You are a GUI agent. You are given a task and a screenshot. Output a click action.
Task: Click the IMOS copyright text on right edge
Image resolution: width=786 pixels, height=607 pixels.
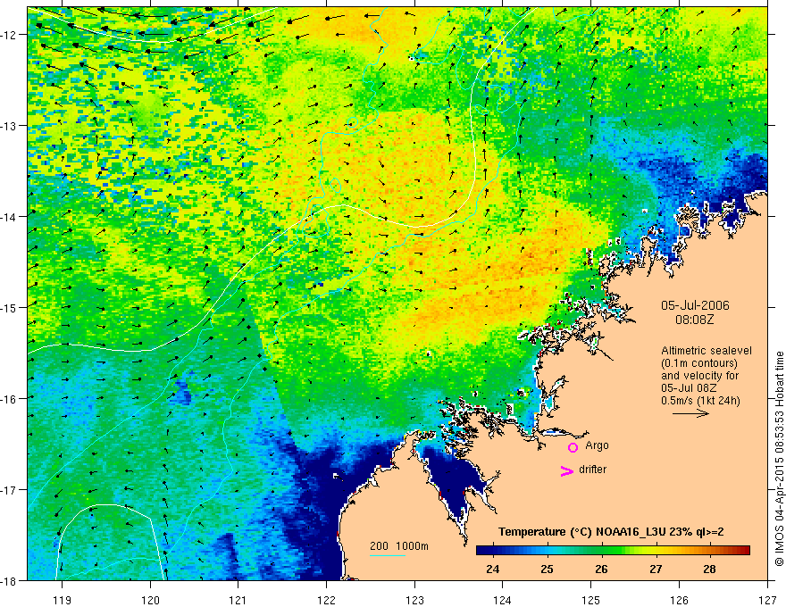point(780,459)
